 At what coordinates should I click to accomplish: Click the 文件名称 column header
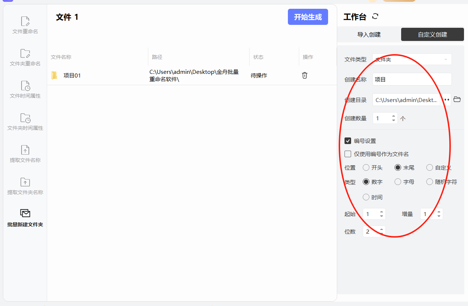[61, 57]
